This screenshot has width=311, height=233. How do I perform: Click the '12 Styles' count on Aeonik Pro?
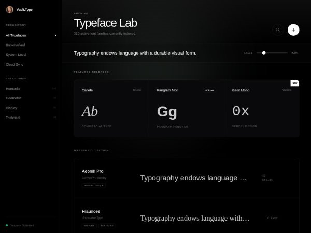pyautogui.click(x=267, y=178)
